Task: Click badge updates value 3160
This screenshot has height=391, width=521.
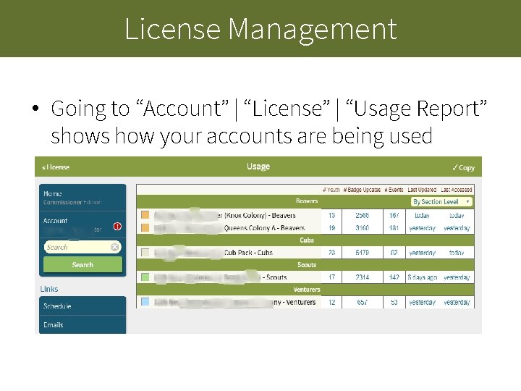Action: (363, 228)
